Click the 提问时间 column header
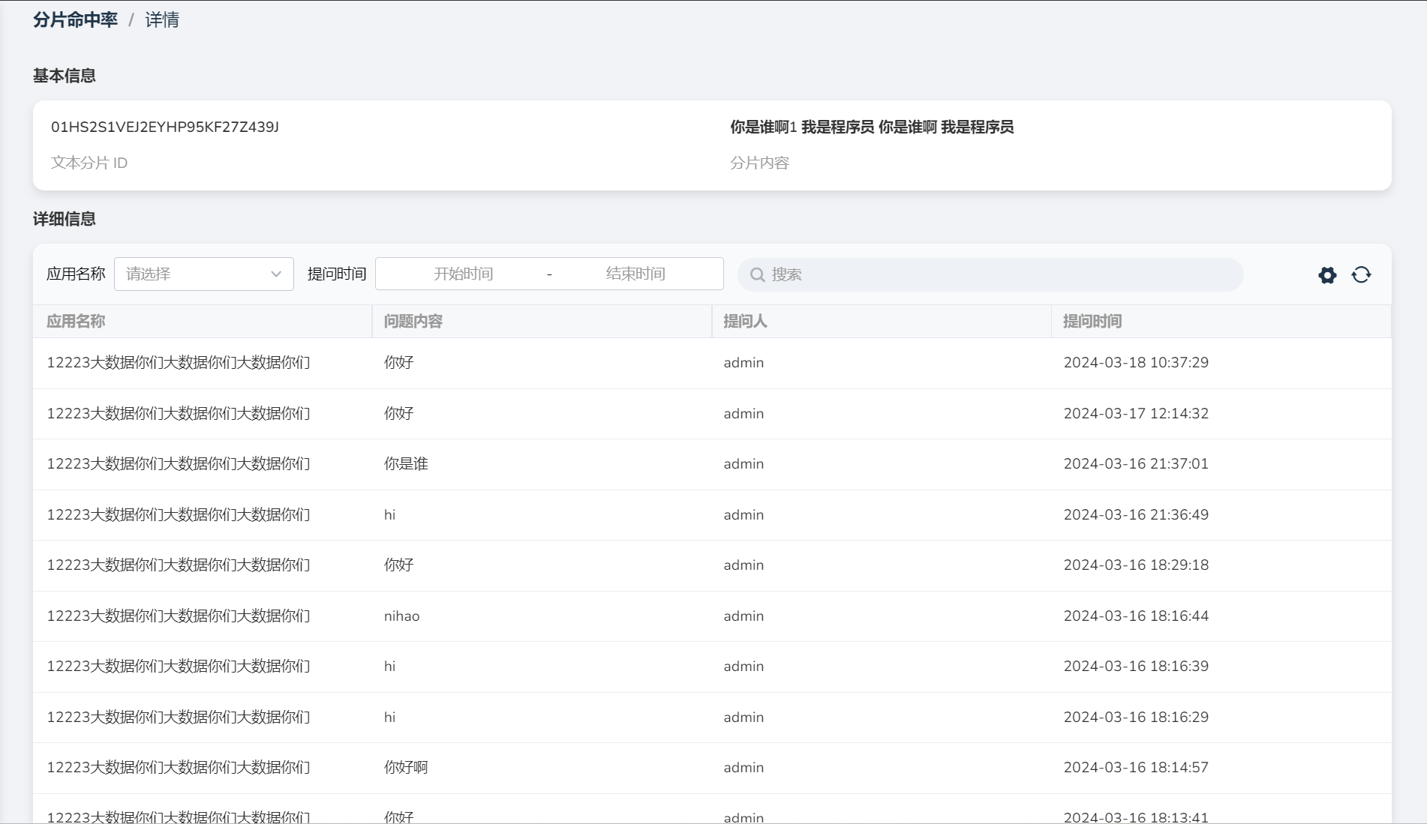 [x=1092, y=322]
